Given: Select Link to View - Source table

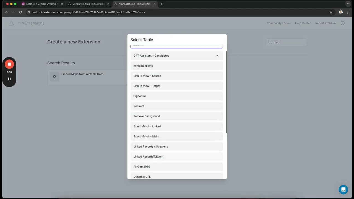Looking at the screenshot, I should [x=177, y=76].
